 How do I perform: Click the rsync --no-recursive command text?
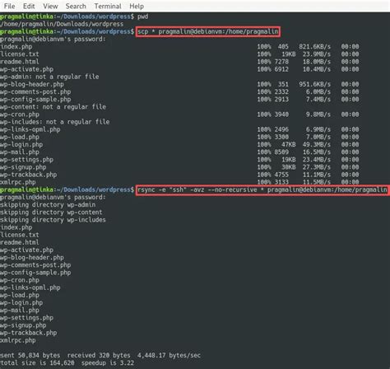(x=262, y=189)
